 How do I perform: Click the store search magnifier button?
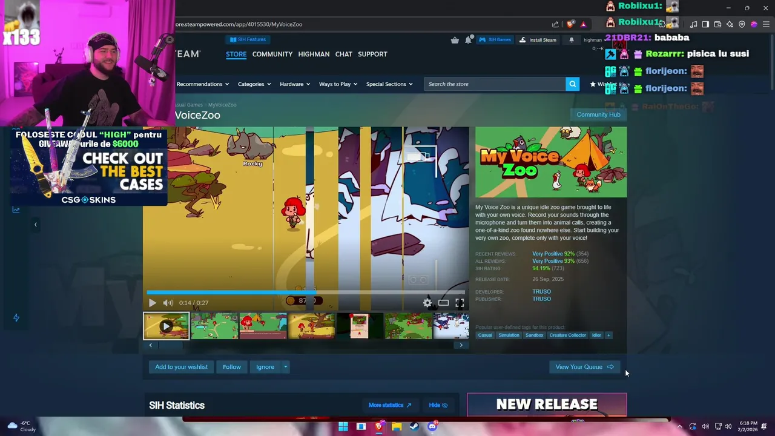pos(572,84)
